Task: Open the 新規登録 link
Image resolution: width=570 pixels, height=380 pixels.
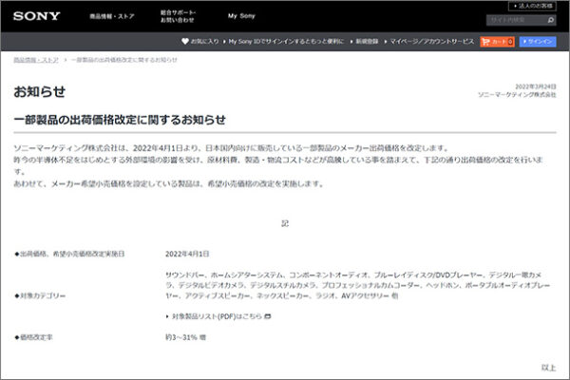Action: [x=367, y=42]
